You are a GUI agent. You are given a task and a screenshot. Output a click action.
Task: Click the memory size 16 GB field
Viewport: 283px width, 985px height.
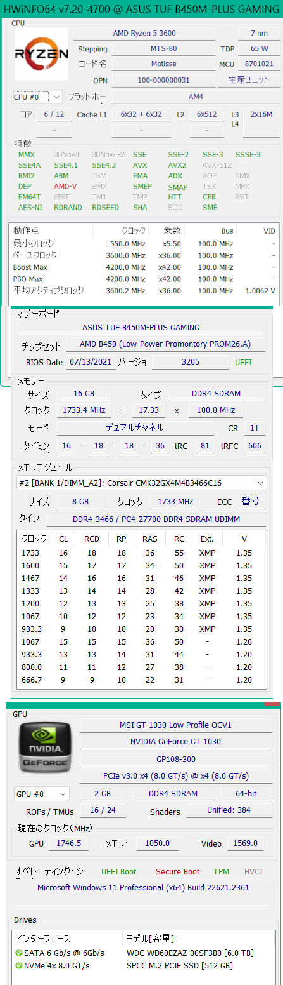coord(84,393)
